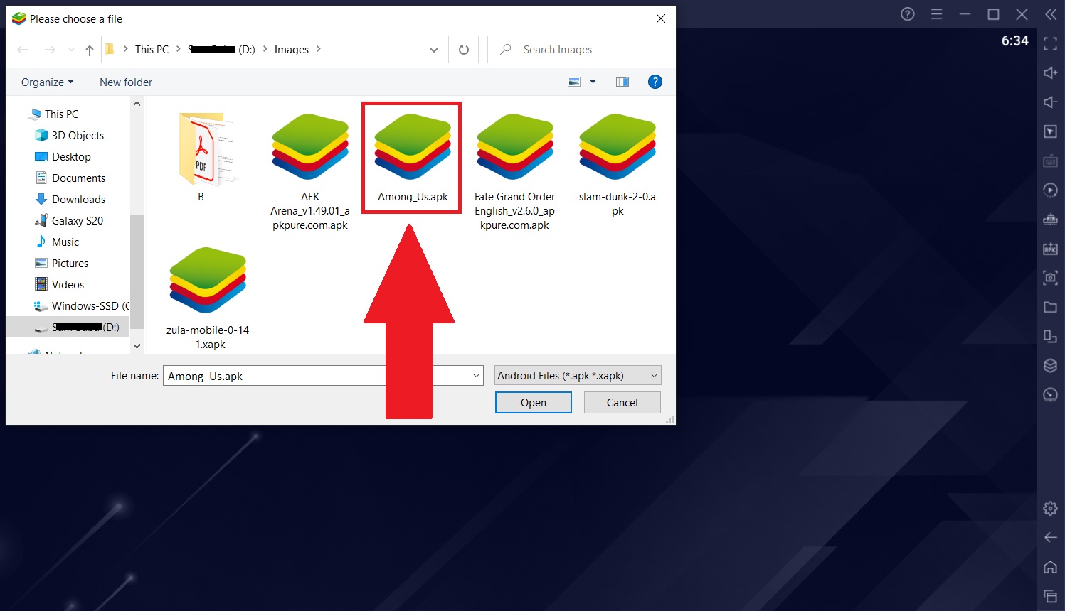Collapse the BlueStacks side toolbar
The height and width of the screenshot is (611, 1065).
[1051, 14]
